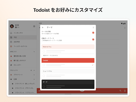Viewport: 136px width, 102px height.
Task: Open 今日 view in the sidebar
Action: click(23, 37)
